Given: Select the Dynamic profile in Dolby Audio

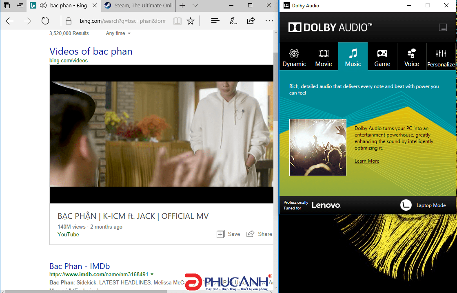Looking at the screenshot, I should (x=294, y=57).
